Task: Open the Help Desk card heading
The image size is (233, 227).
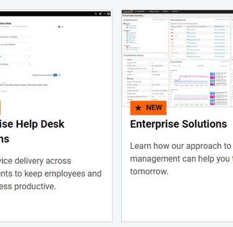Action: pos(32,131)
